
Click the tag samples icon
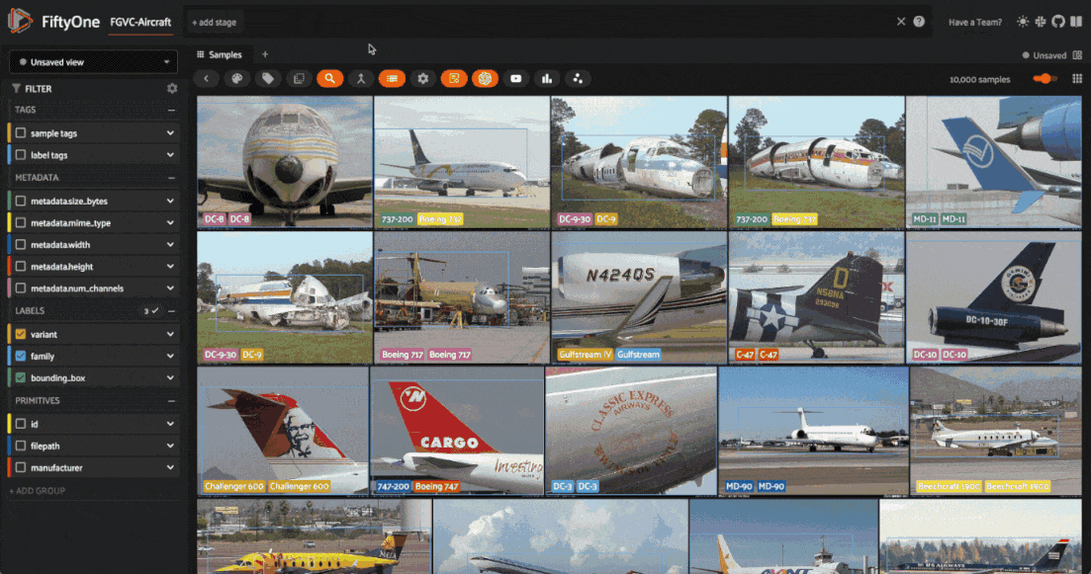click(267, 78)
